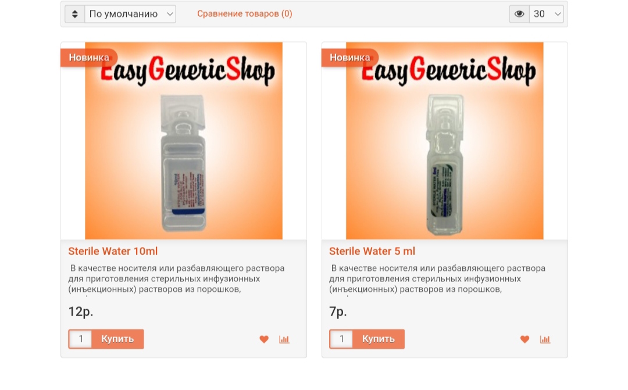Click 'Новинка' badge on Sterile Water 5 ml
Screen dimensions: 628x390
click(349, 58)
